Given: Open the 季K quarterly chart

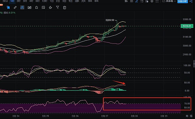Looking at the screenshot, I should [x=90, y=1].
